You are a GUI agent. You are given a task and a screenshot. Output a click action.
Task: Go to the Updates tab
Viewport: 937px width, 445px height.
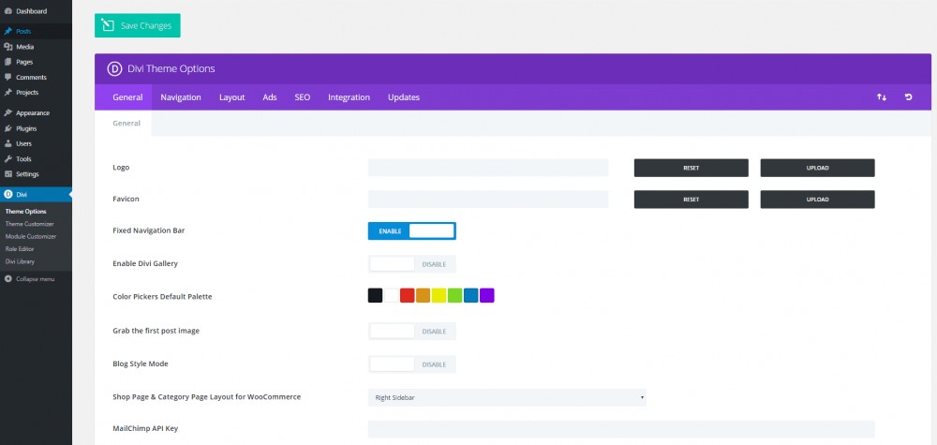404,97
